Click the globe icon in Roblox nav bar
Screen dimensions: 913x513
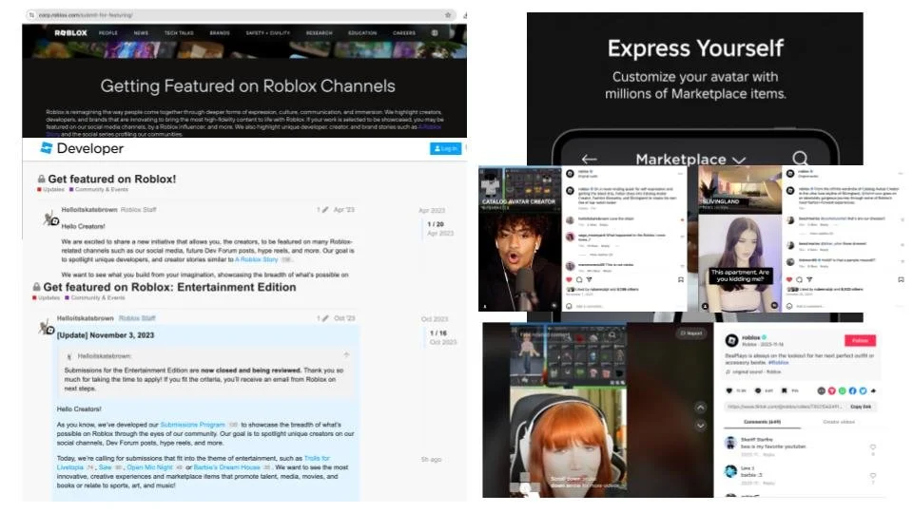click(435, 33)
